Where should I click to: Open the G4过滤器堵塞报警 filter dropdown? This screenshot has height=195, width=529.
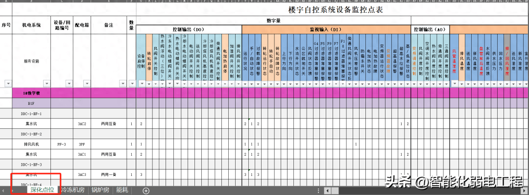point(316,84)
